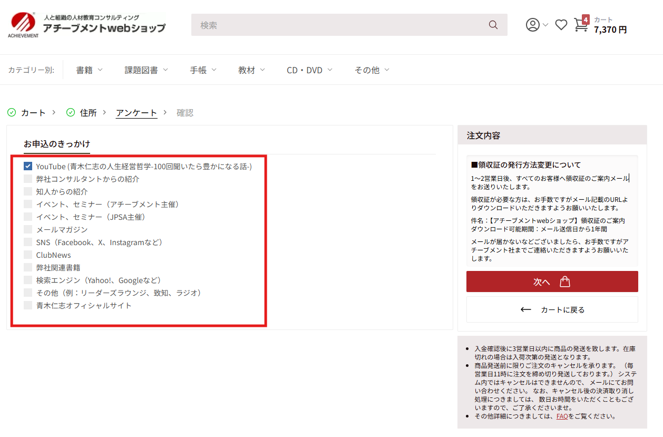Click the green check next to 住所
The height and width of the screenshot is (437, 663).
(x=71, y=112)
